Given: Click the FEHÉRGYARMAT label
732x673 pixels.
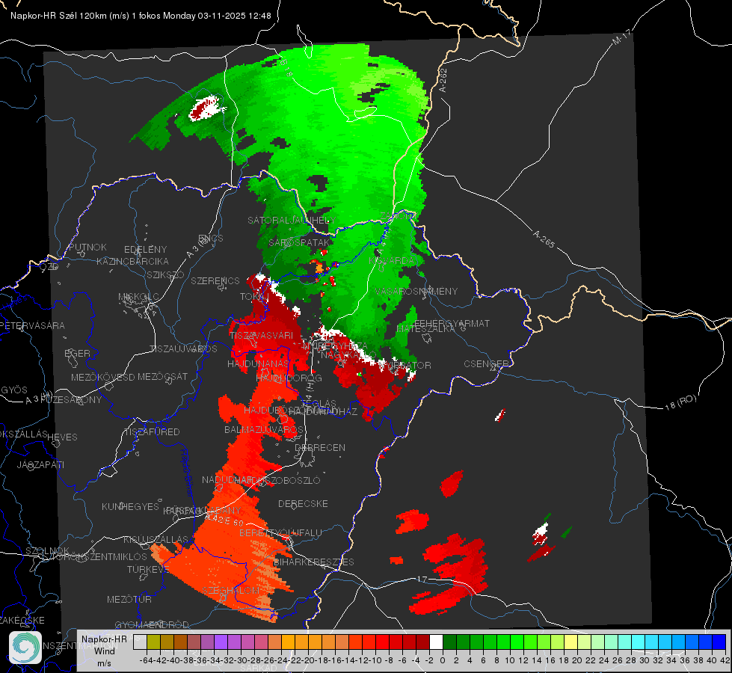Looking at the screenshot, I should pyautogui.click(x=452, y=323).
